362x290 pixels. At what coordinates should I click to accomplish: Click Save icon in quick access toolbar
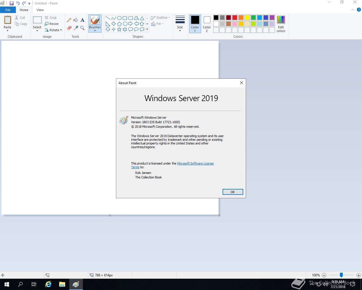click(12, 3)
